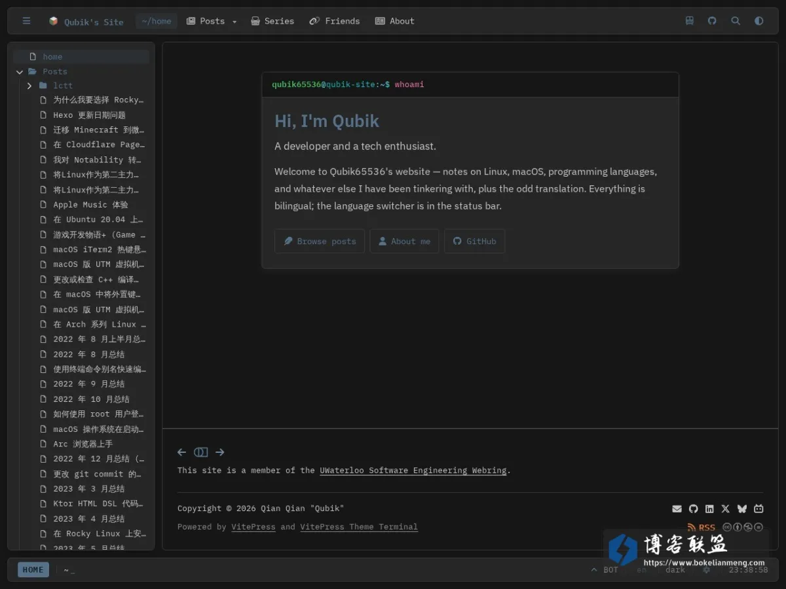Toggle light/dark theme contrast icon
The width and height of the screenshot is (786, 589).
tap(758, 21)
